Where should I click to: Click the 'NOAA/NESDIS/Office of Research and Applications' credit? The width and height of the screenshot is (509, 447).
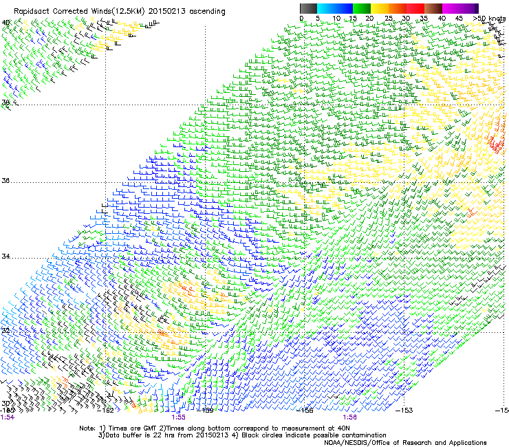tap(405, 443)
